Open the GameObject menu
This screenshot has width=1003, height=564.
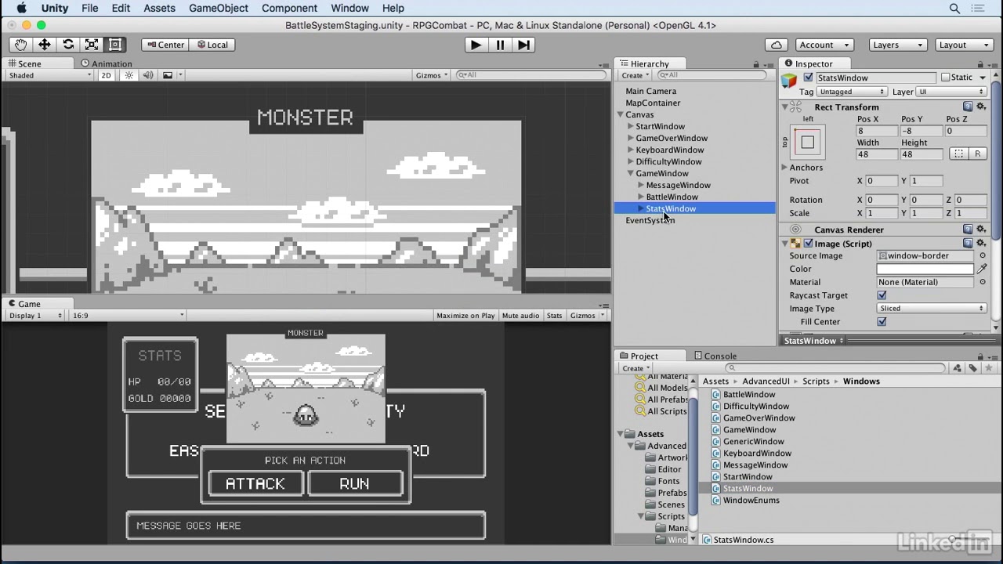pos(219,8)
